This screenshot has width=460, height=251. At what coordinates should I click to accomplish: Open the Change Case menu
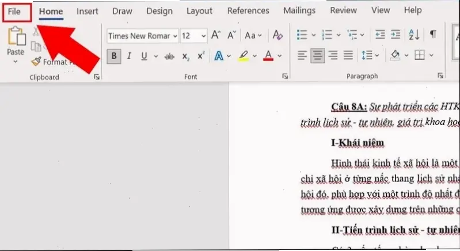coord(253,36)
